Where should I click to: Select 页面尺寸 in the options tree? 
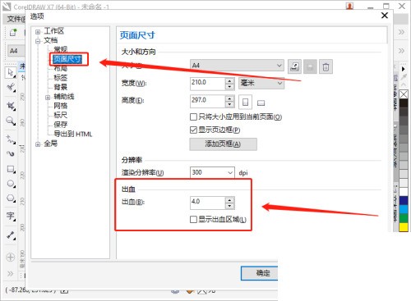coord(67,59)
